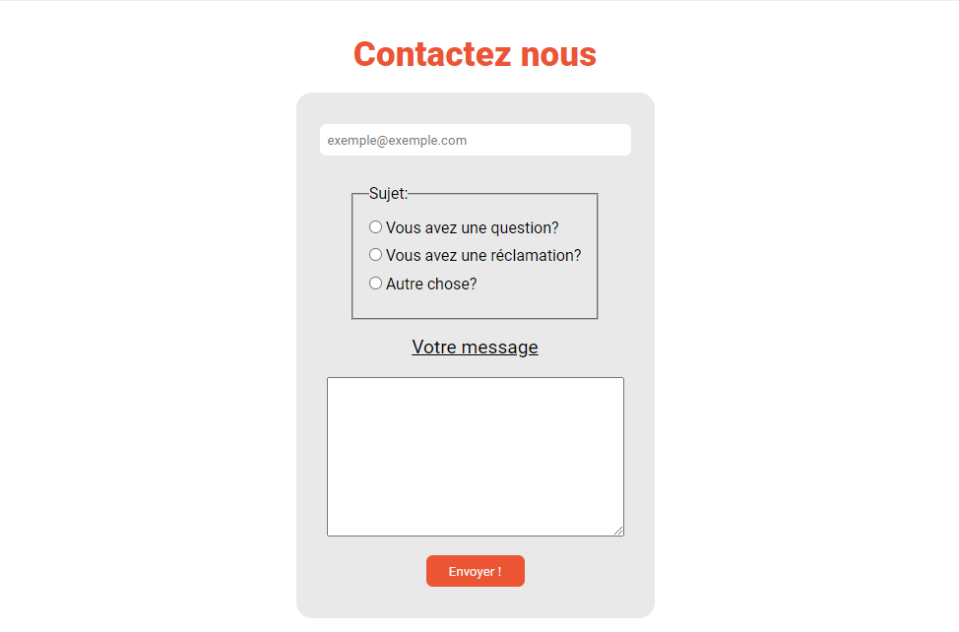Viewport: 959px width, 632px height.
Task: Click the word "Contactez" in the title
Action: 423,54
